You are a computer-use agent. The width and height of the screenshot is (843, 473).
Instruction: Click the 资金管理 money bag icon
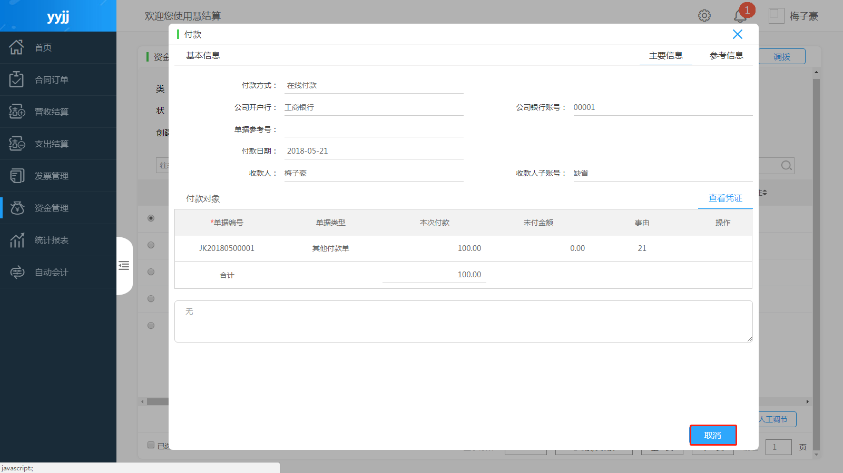17,208
